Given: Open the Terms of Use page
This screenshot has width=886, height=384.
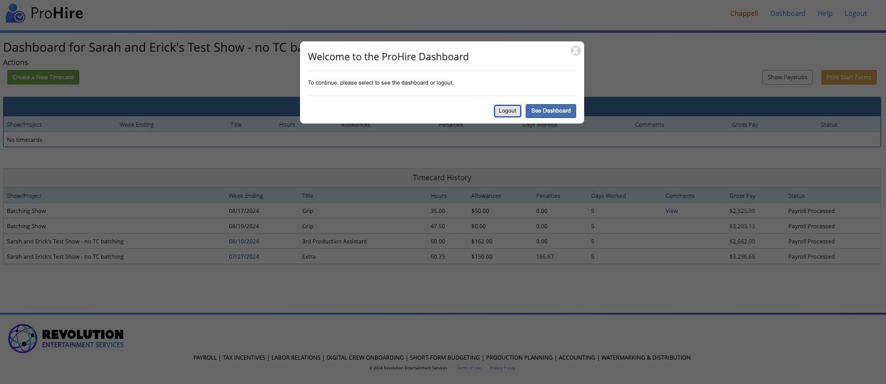Looking at the screenshot, I should click(468, 368).
